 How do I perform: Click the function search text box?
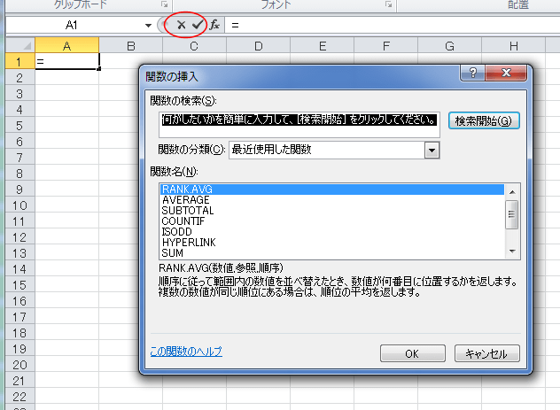pos(299,125)
